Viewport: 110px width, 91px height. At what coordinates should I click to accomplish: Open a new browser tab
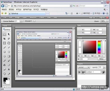click(x=47, y=14)
